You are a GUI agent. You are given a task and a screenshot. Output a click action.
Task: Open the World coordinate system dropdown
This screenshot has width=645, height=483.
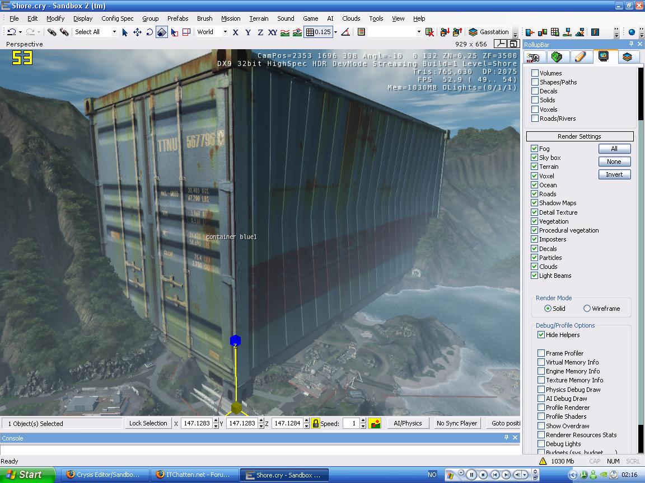(225, 32)
